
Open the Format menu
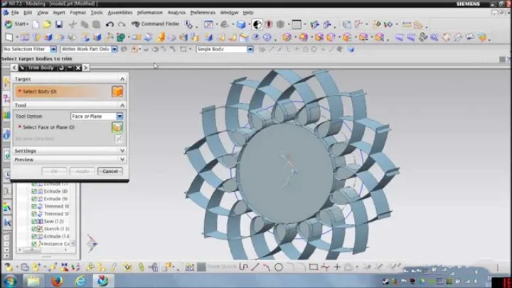pyautogui.click(x=78, y=13)
